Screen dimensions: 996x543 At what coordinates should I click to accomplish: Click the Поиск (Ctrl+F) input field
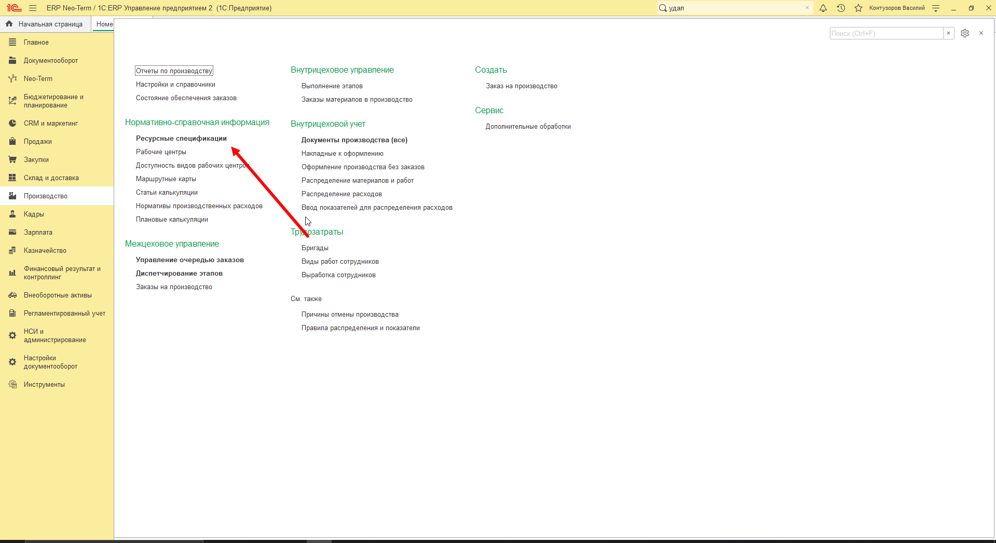pyautogui.click(x=886, y=33)
